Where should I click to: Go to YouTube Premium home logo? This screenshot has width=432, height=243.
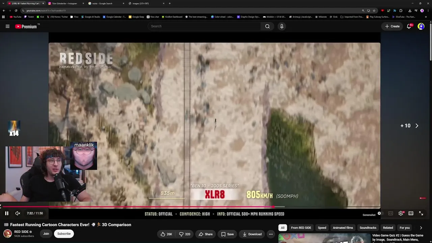click(x=26, y=26)
